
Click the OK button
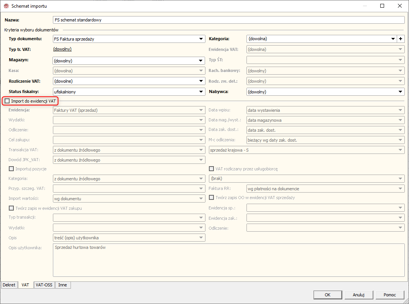coord(327,295)
